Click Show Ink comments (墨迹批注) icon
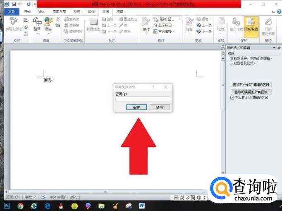 (x=128, y=19)
